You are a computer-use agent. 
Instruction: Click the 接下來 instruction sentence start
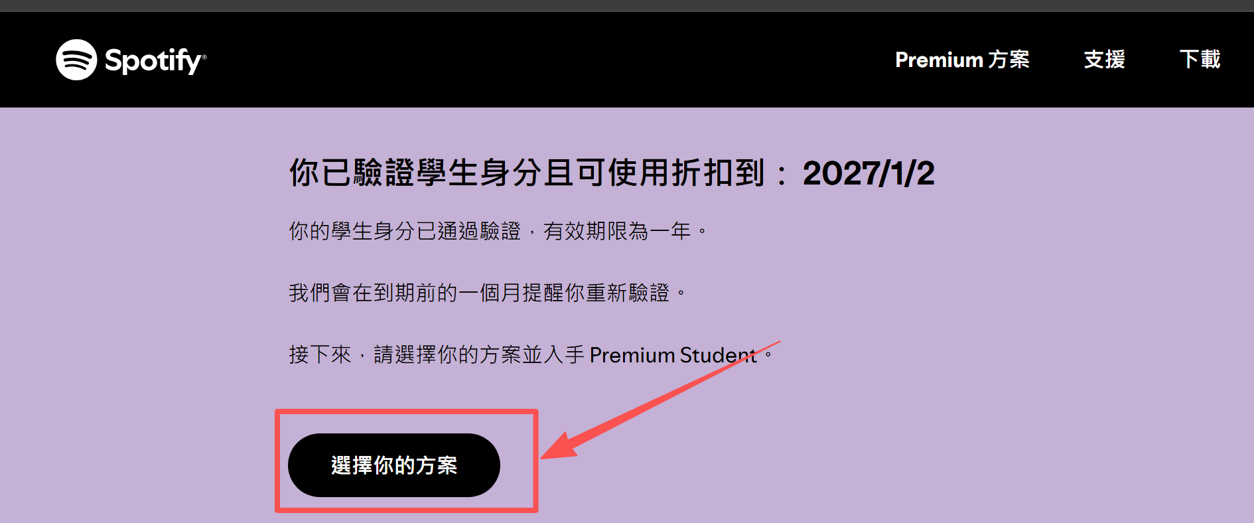(320, 355)
